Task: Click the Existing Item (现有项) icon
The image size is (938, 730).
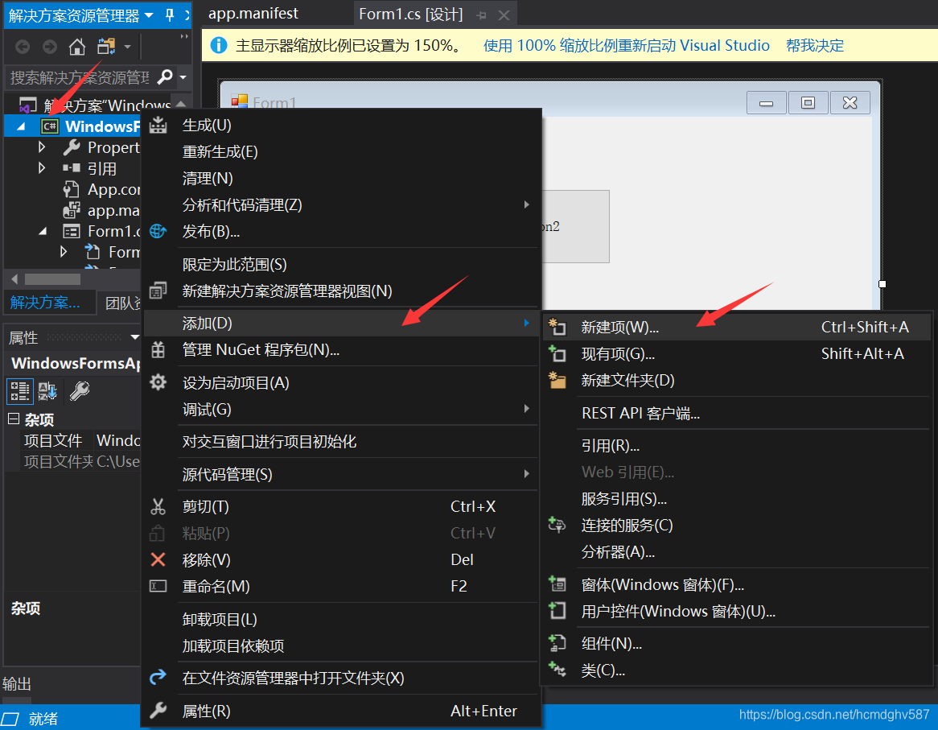Action: pyautogui.click(x=557, y=353)
